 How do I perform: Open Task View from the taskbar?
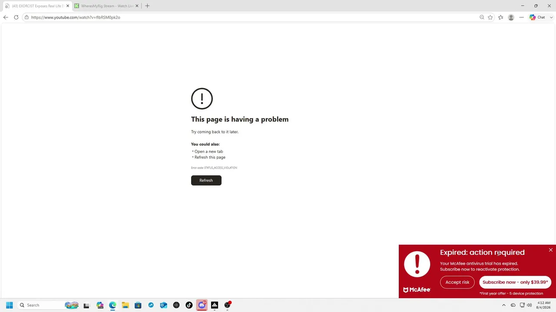coord(86,305)
